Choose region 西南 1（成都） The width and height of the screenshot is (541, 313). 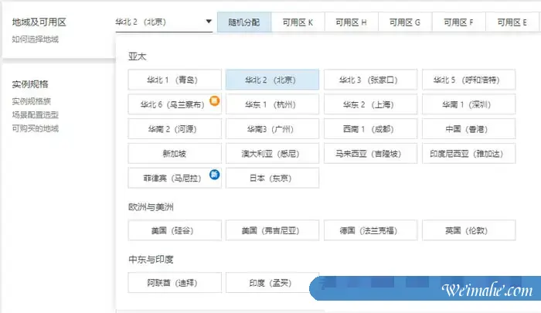pos(370,129)
